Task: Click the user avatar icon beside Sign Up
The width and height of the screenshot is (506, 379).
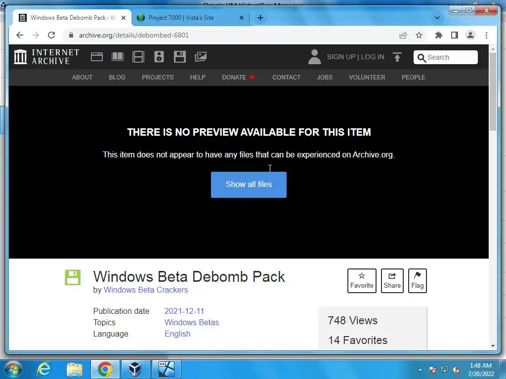Action: (314, 57)
